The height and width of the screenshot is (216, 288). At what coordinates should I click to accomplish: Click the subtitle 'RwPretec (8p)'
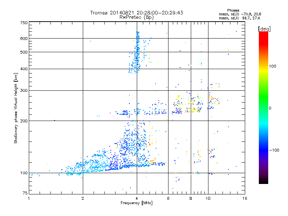(x=136, y=17)
